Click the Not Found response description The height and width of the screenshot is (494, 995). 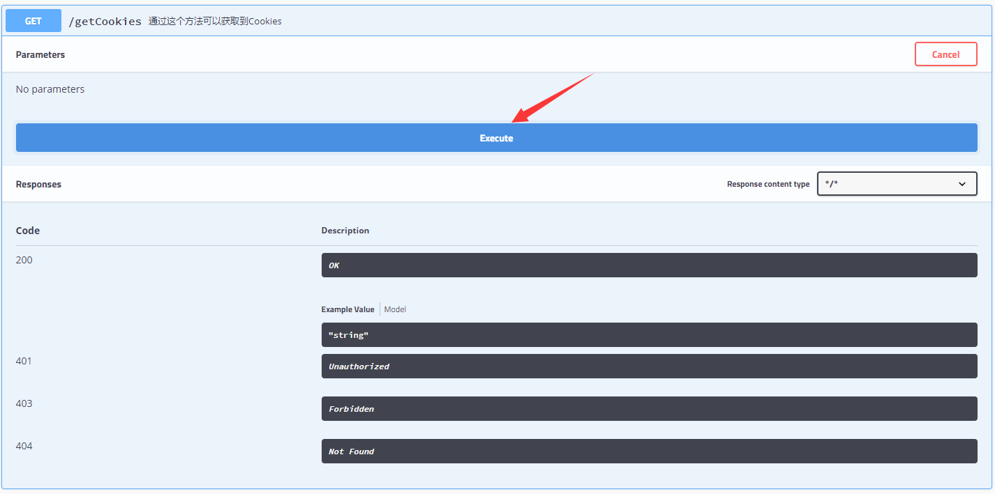click(x=649, y=451)
